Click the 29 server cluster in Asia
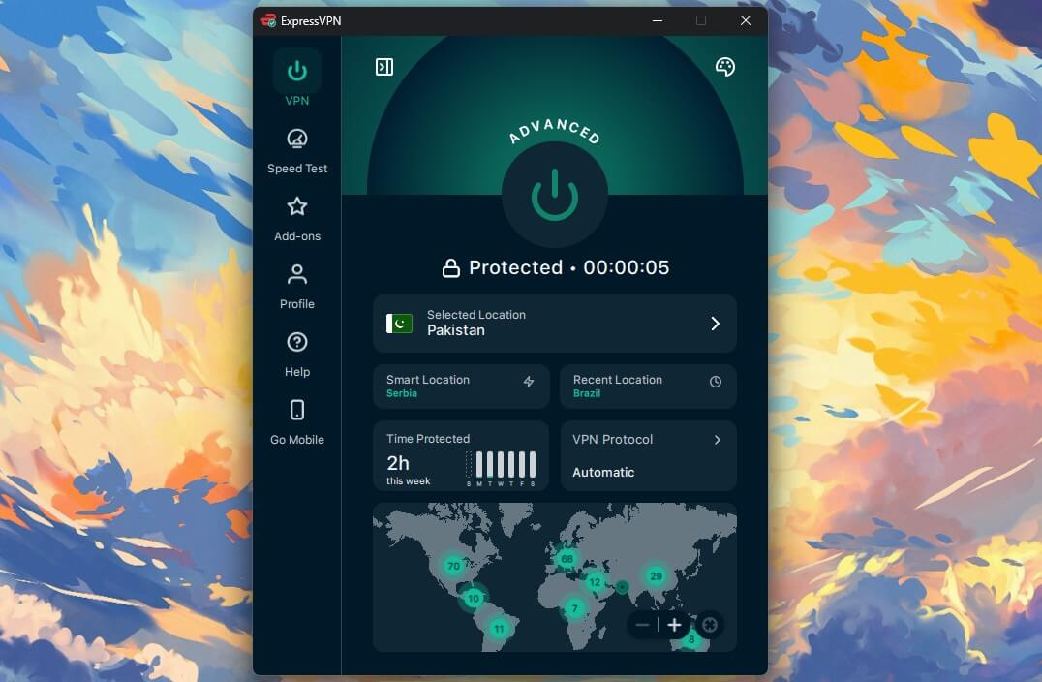Screen dimensions: 1042x682 [x=656, y=575]
